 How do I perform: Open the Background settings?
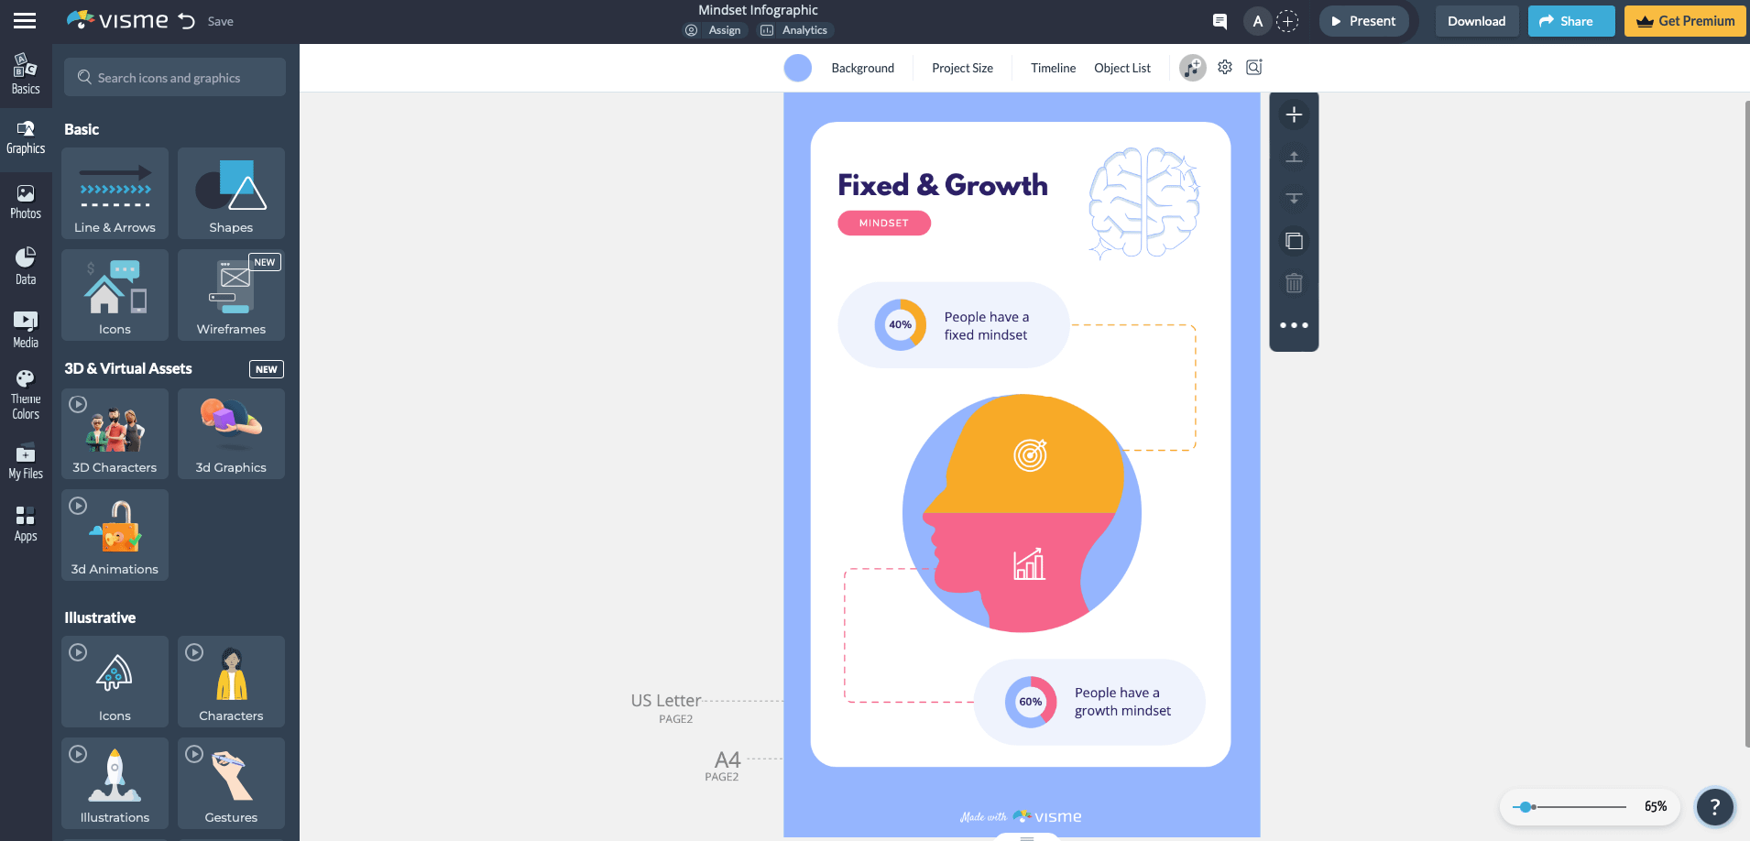[x=862, y=67]
